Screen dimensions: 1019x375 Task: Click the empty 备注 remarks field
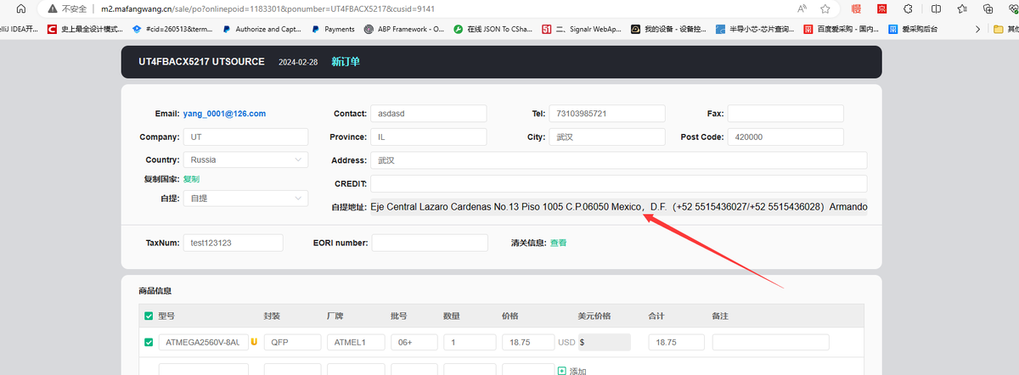[x=770, y=342]
